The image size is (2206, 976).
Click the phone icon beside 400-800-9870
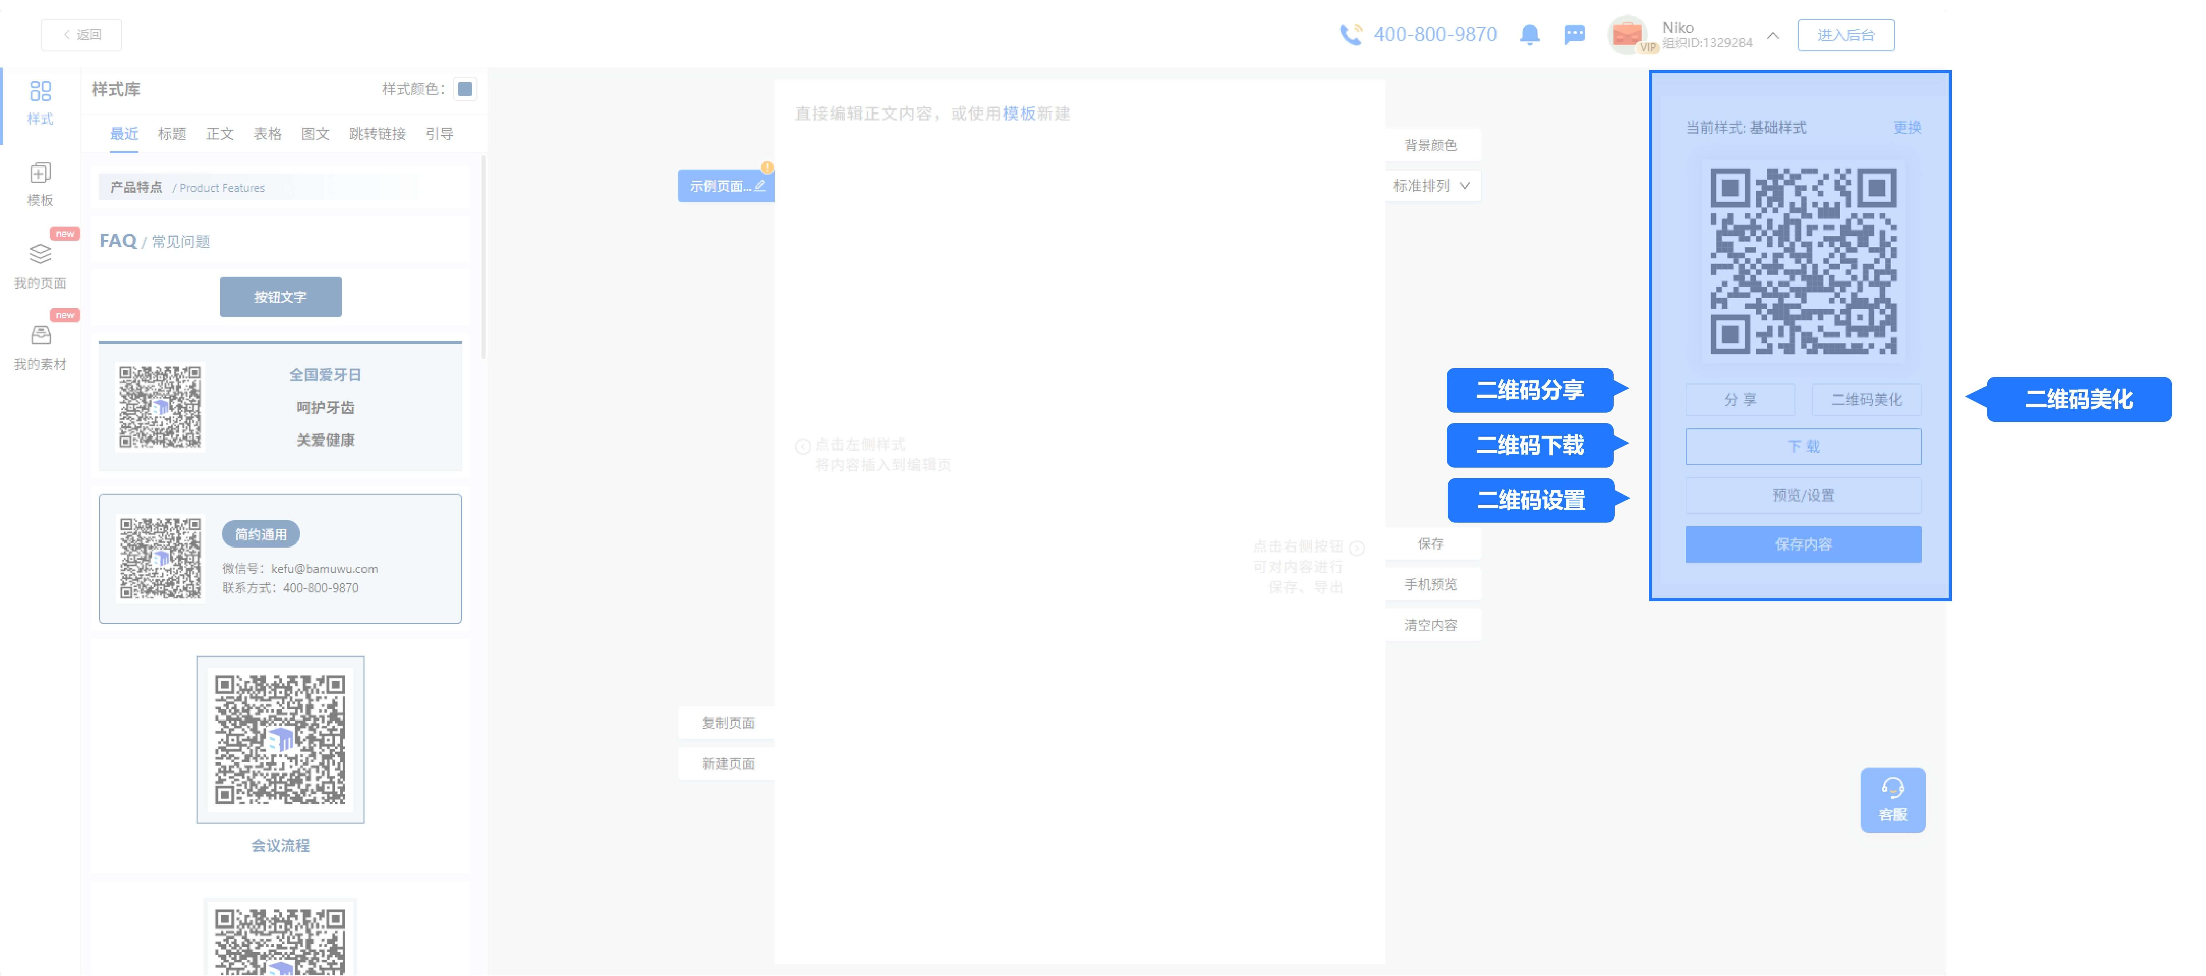click(x=1351, y=34)
